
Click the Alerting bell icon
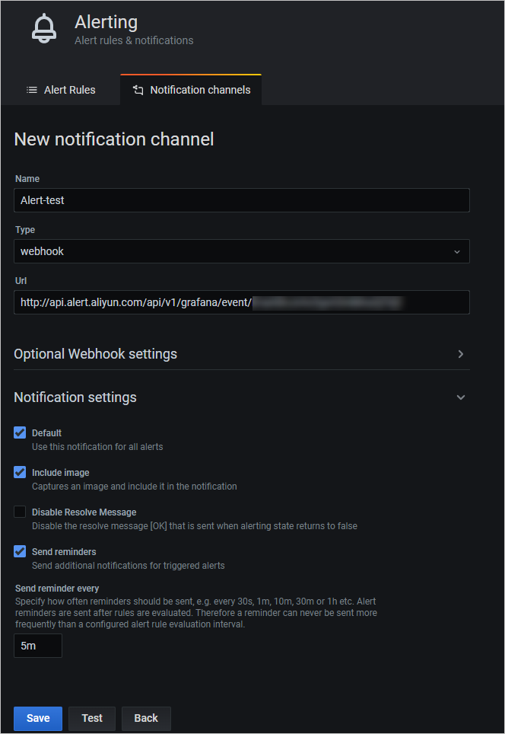[43, 28]
